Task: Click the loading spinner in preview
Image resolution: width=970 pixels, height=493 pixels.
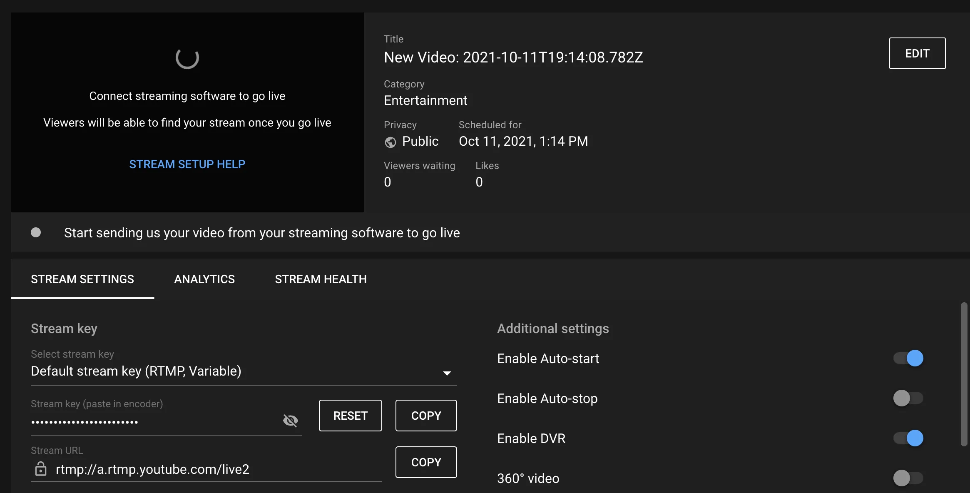Action: coord(187,58)
